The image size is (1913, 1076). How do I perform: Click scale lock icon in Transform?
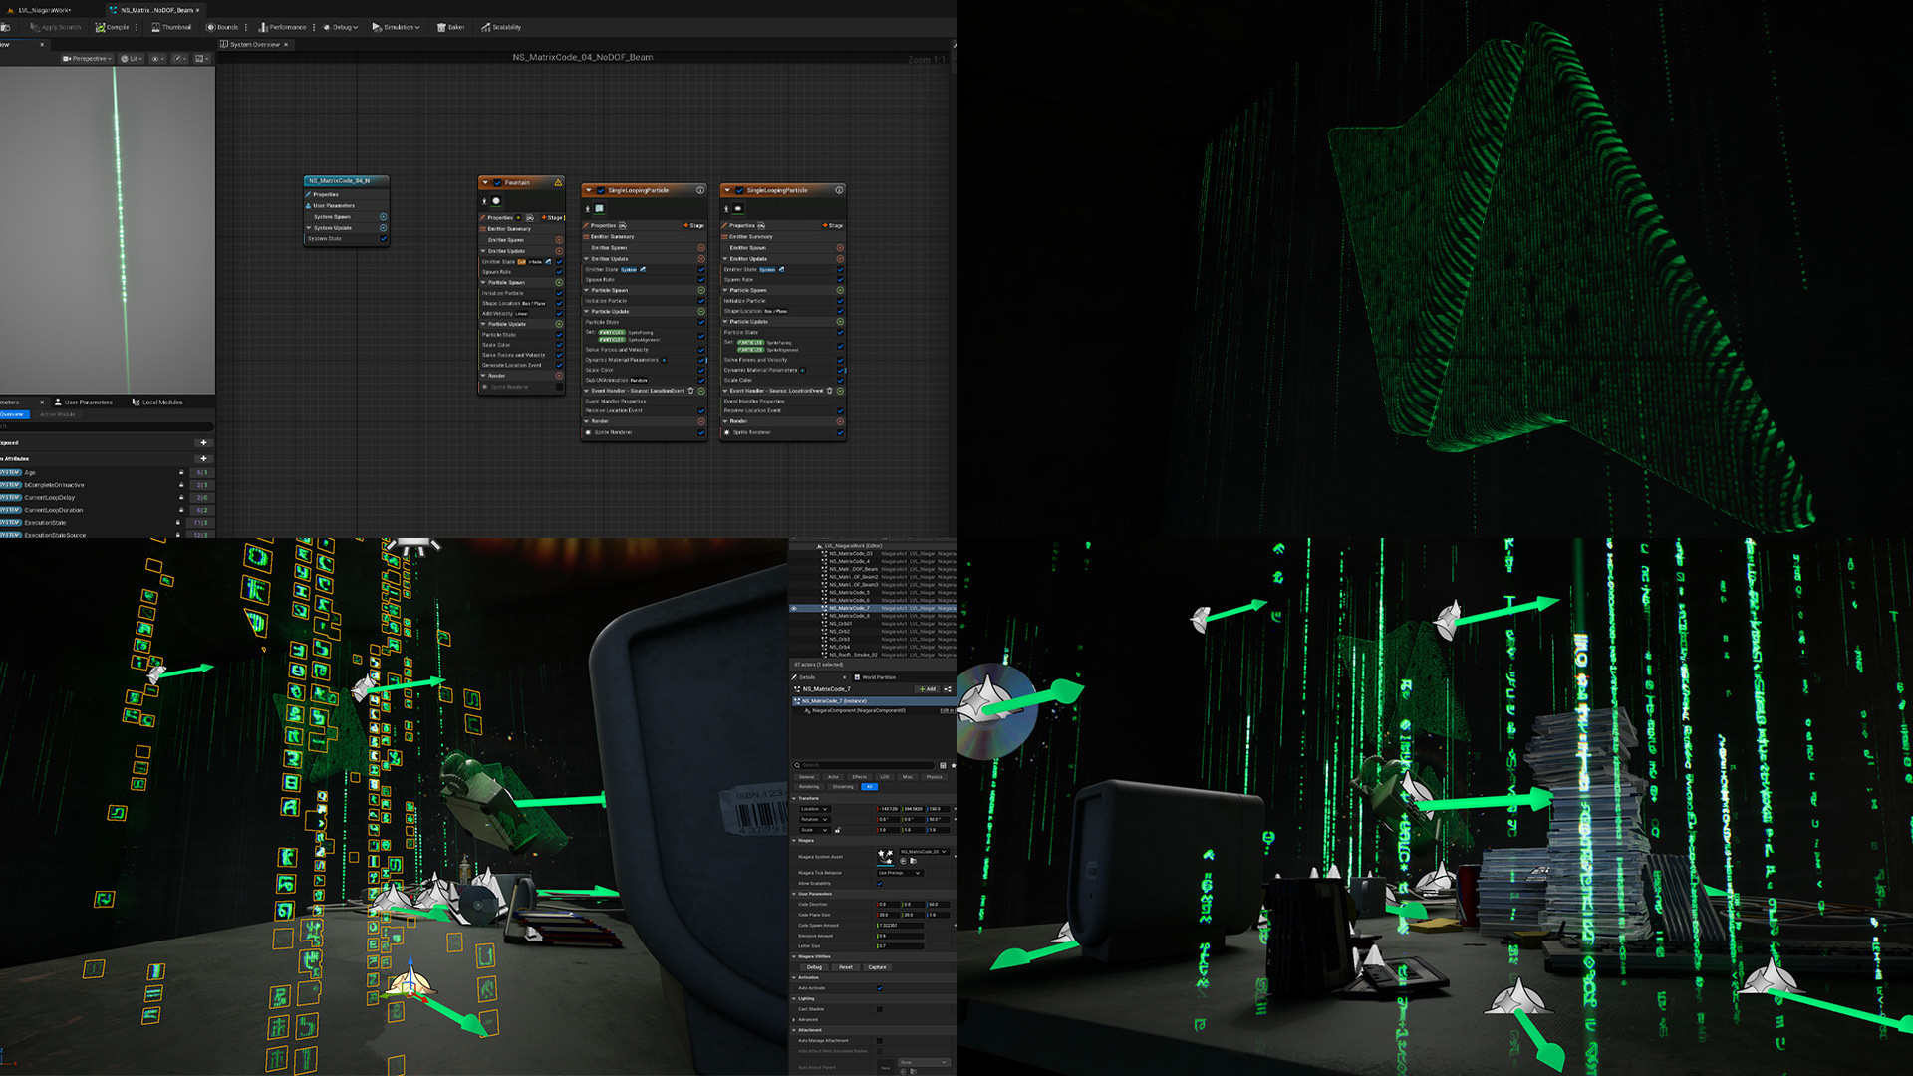[837, 830]
